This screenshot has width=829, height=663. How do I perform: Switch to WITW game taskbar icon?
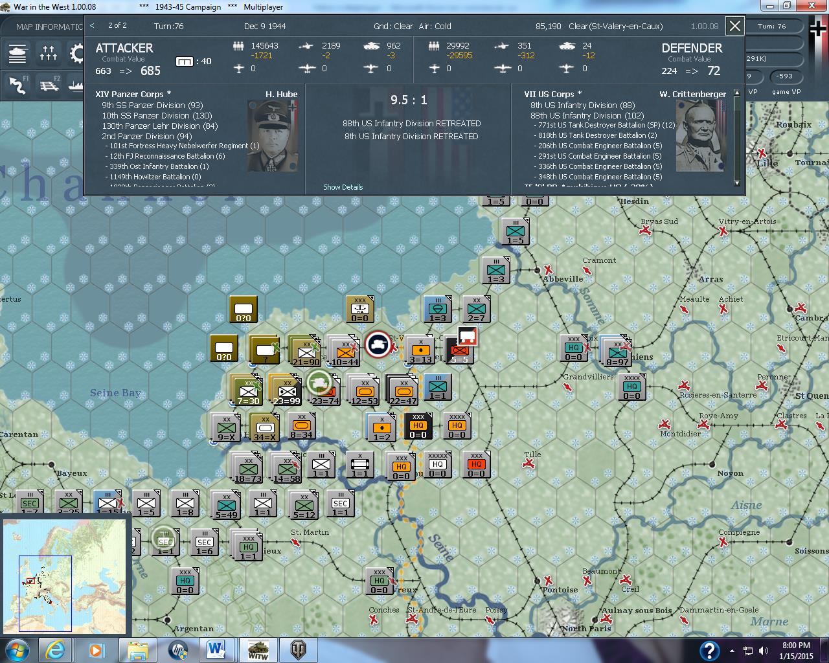pos(258,650)
